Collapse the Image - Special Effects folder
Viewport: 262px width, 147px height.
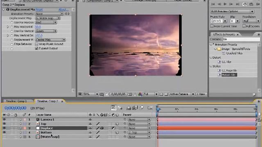(x=215, y=49)
